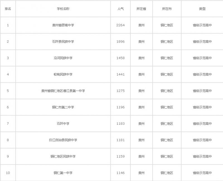Select the 人气 column header
This screenshot has height=181, width=223.
point(120,9)
